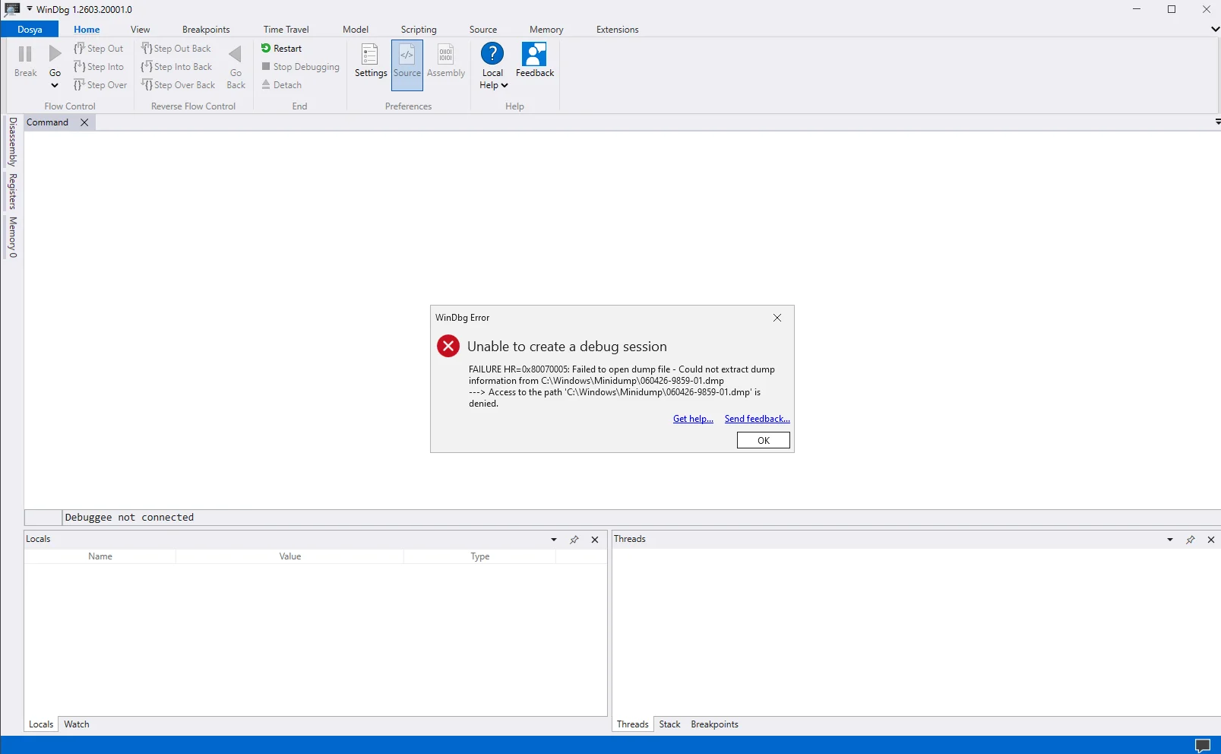Open the Dosya file menu
The height and width of the screenshot is (754, 1221).
[30, 30]
